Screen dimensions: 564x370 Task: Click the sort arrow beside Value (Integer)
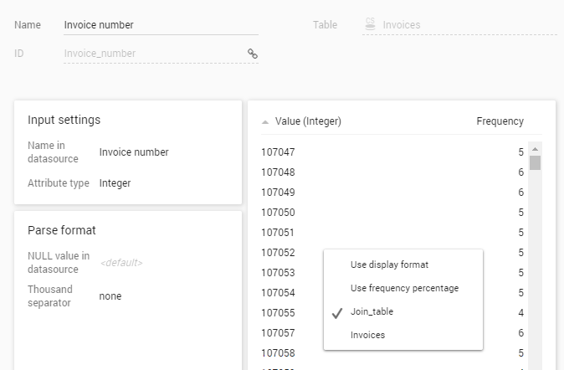coord(265,122)
